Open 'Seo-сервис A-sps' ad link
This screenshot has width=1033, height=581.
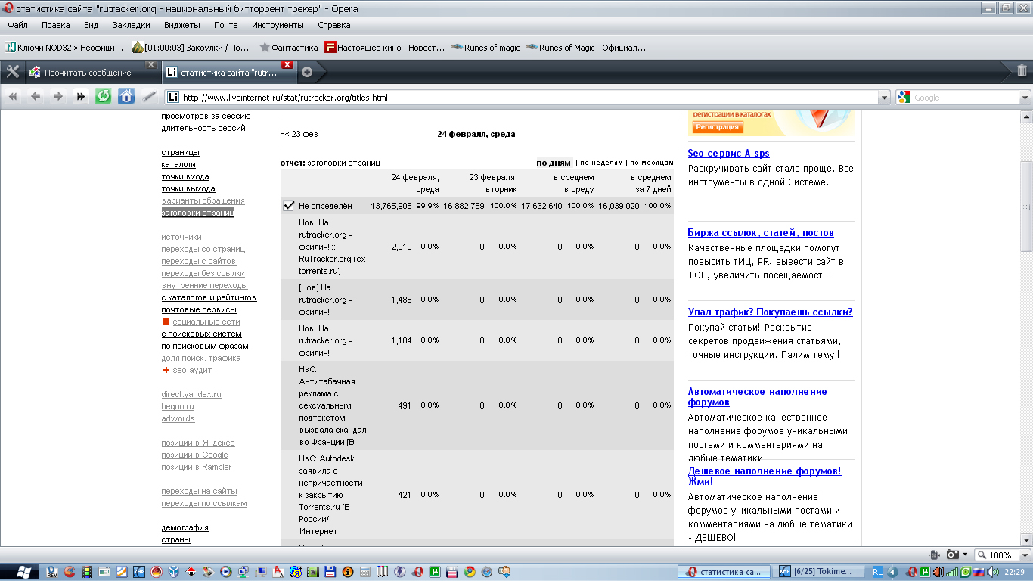[x=728, y=154]
